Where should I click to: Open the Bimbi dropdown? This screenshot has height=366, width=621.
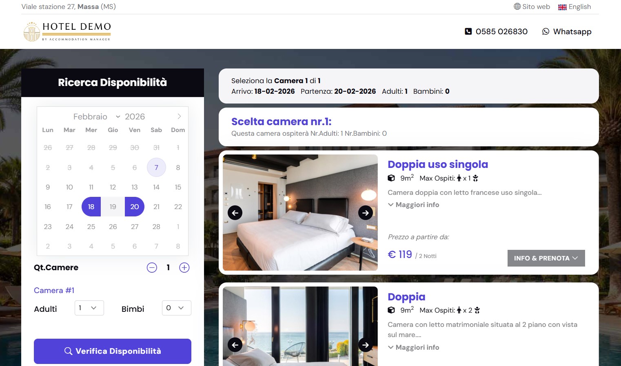176,308
